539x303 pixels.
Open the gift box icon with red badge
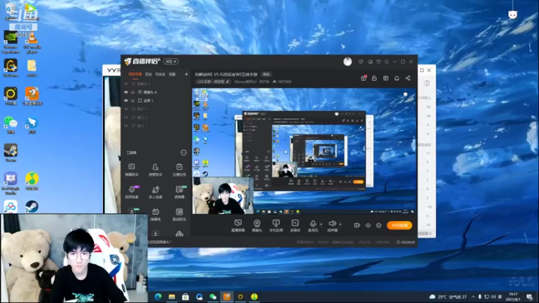(364, 78)
